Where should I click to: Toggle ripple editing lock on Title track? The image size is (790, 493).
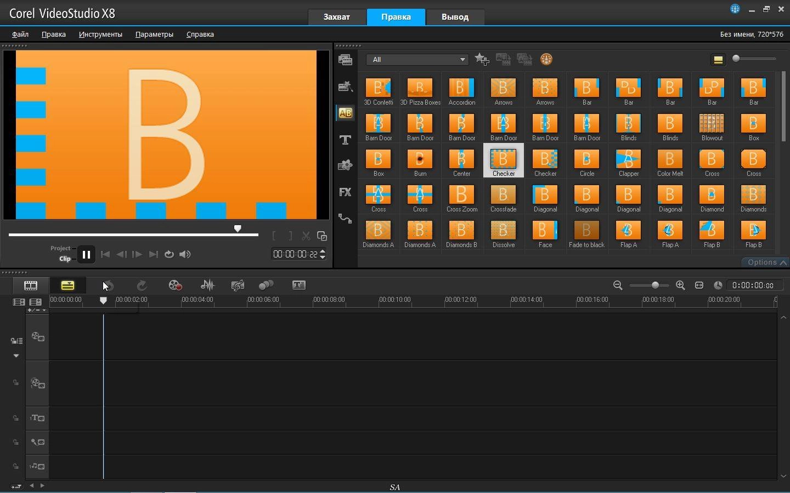click(16, 418)
